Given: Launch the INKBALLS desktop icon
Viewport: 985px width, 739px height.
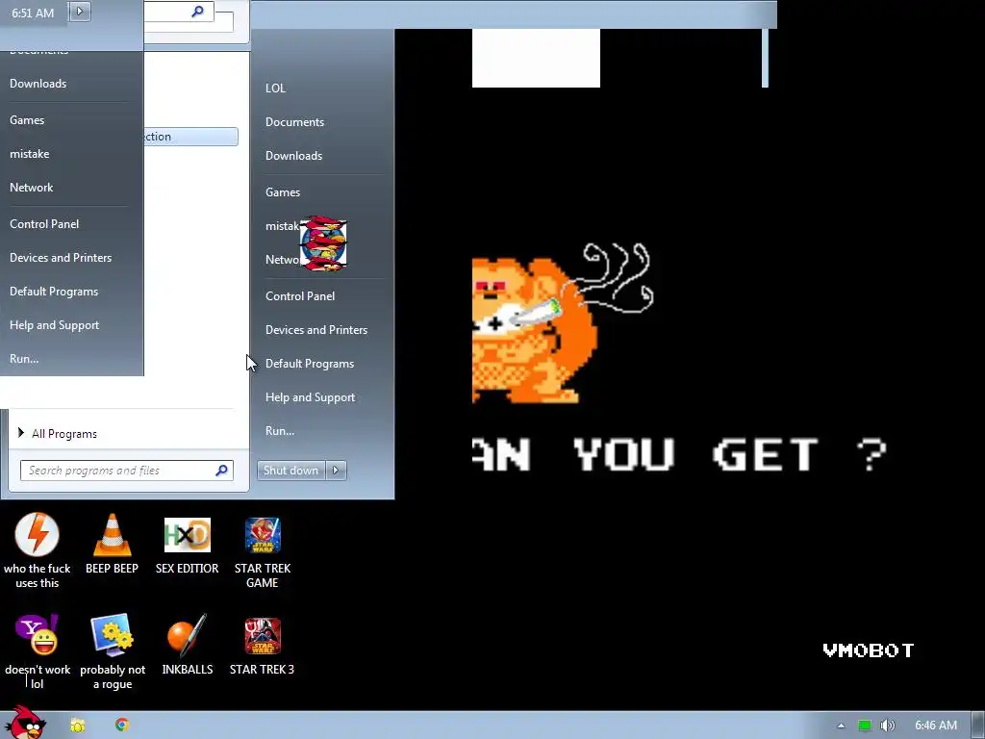Looking at the screenshot, I should tap(188, 635).
